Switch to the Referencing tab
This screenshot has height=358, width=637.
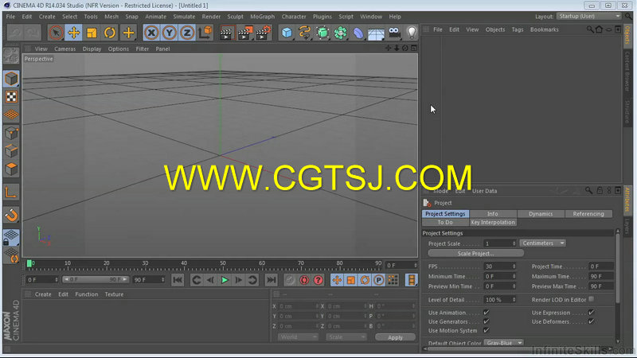(x=588, y=213)
